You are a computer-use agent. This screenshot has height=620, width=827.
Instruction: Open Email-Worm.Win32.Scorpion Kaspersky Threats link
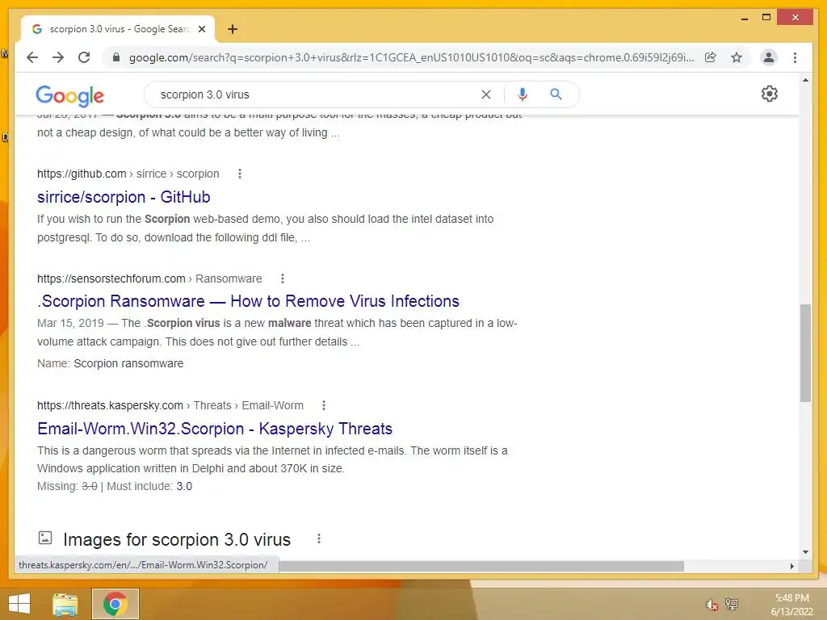pos(215,429)
